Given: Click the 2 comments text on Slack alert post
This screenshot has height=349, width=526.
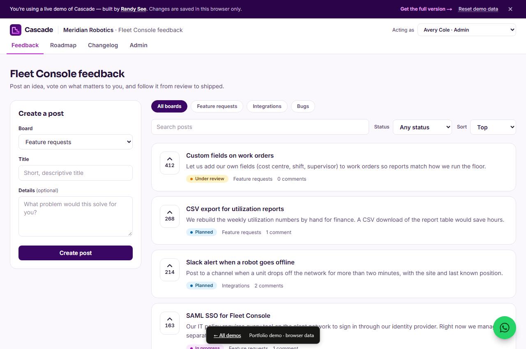Looking at the screenshot, I should coord(269,286).
